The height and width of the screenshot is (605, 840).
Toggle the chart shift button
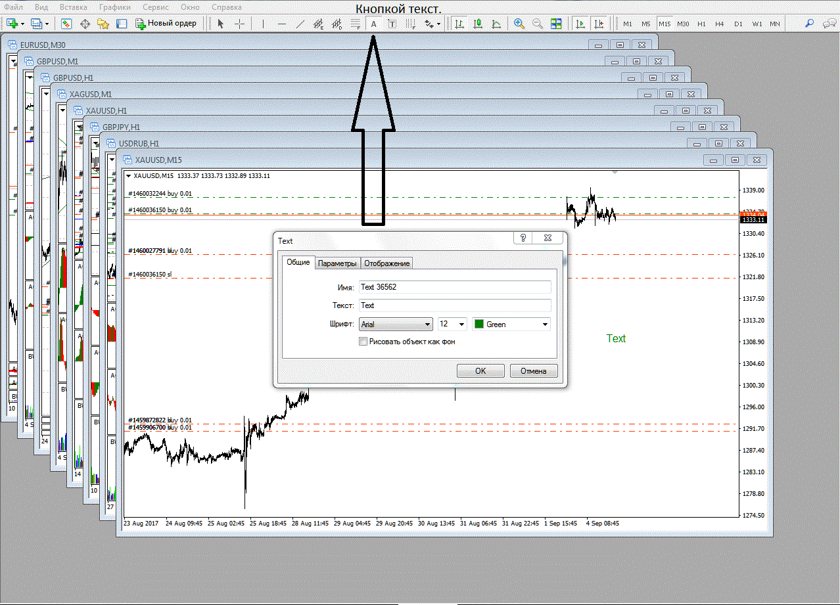(598, 24)
